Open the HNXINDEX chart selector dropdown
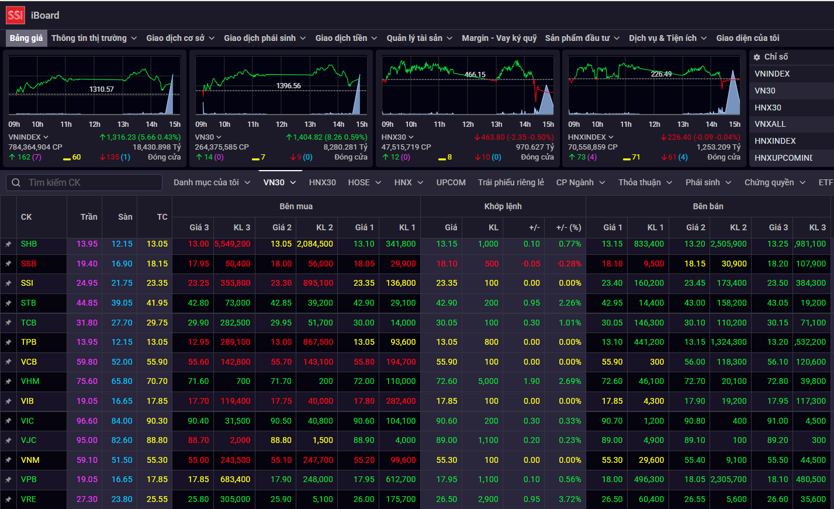Image resolution: width=834 pixels, height=509 pixels. tap(591, 137)
